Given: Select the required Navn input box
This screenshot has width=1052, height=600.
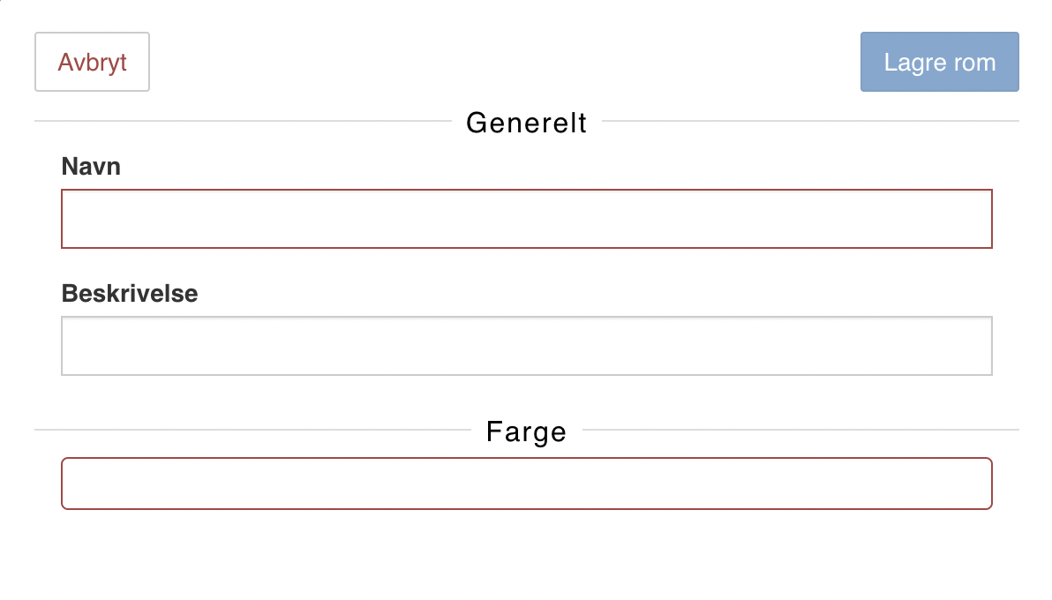Looking at the screenshot, I should click(527, 219).
